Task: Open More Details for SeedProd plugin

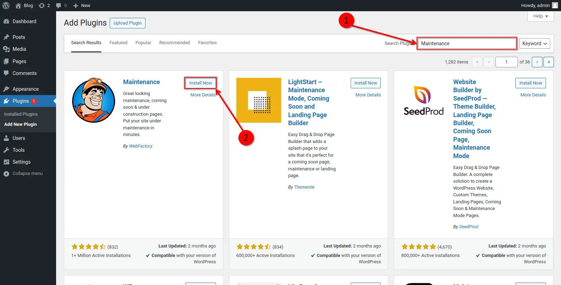Action: pyautogui.click(x=533, y=95)
